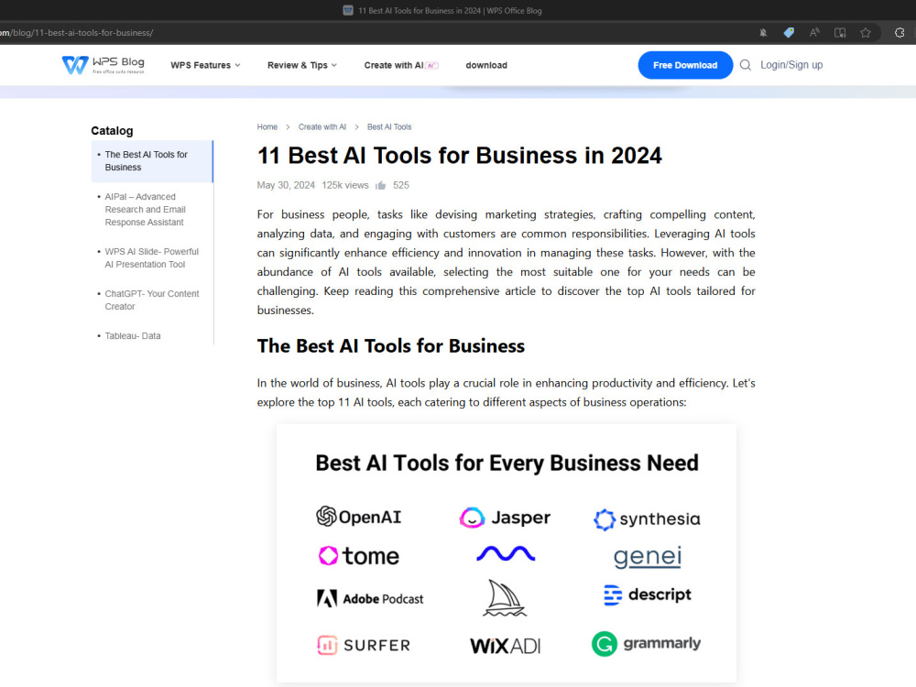Open the split screen icon

point(840,33)
